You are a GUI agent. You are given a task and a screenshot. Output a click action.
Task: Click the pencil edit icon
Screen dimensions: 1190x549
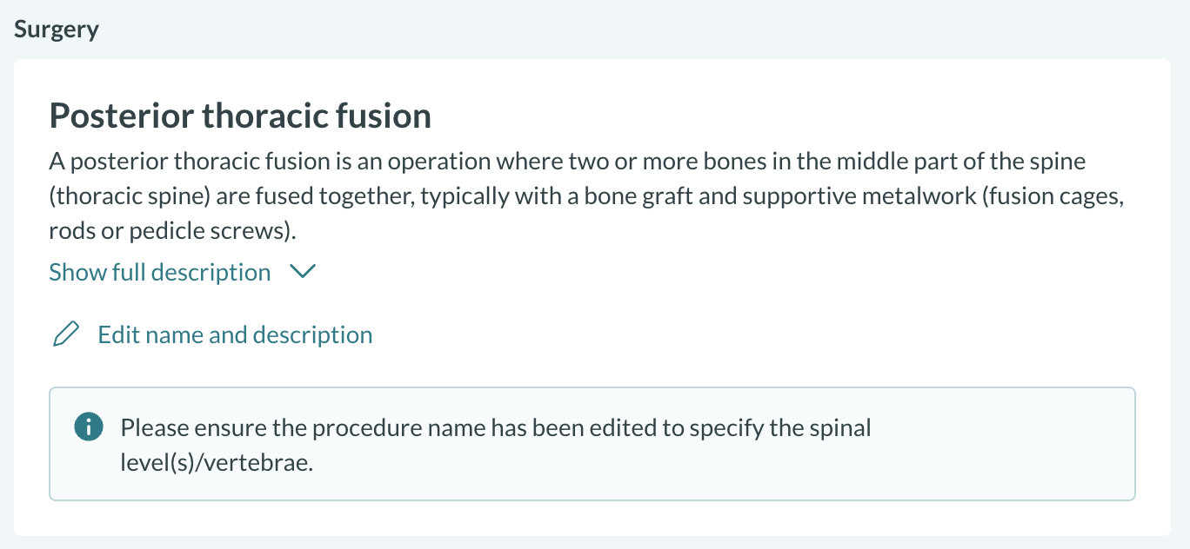[x=66, y=335]
